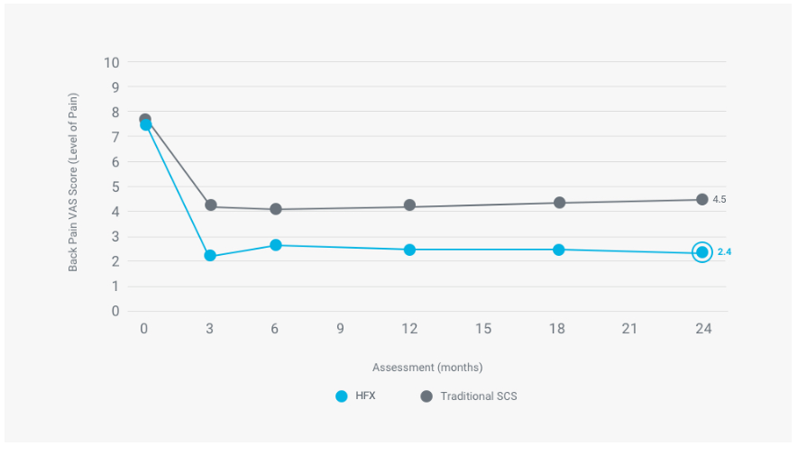Select the HFX data point at 6 months
The image size is (807, 464).
point(276,245)
